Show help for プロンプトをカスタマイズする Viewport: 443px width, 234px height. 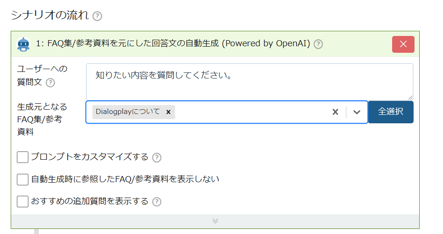tap(157, 157)
